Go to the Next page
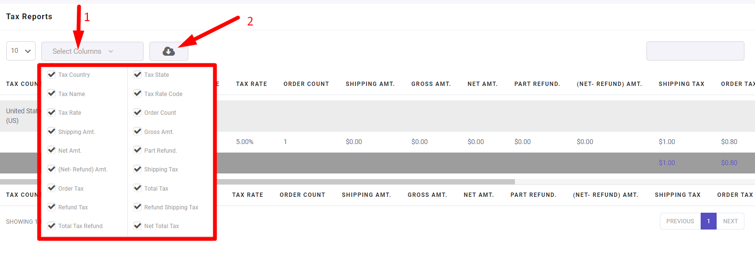 (730, 221)
